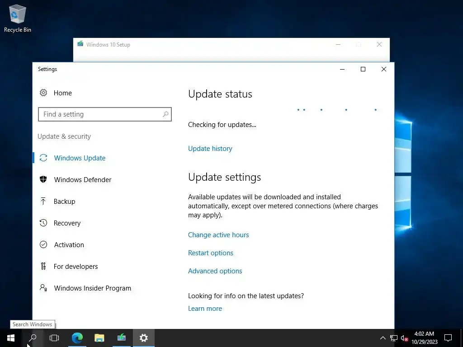This screenshot has height=347, width=463.
Task: Click the Search Windows taskbar icon
Action: pyautogui.click(x=33, y=338)
